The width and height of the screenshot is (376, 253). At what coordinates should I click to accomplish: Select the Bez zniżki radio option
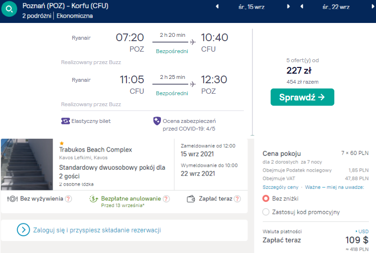[266, 198]
